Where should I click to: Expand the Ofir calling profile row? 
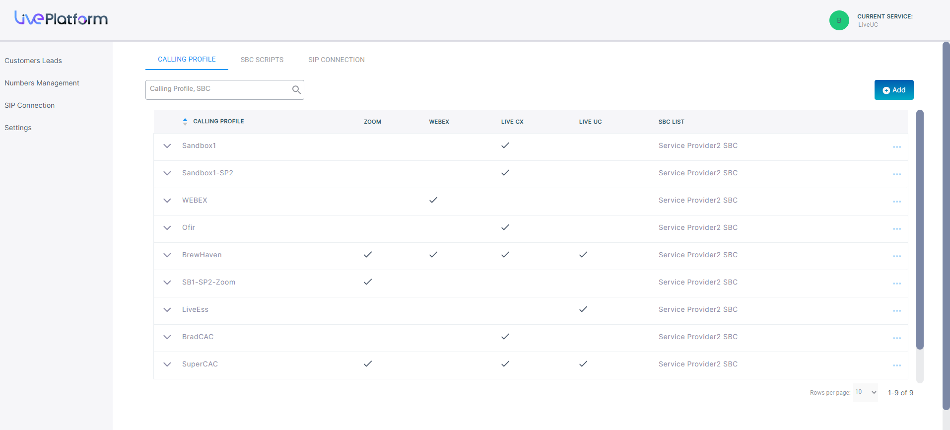click(167, 228)
